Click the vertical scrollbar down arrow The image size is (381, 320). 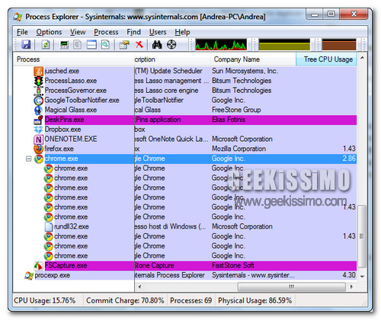362,276
